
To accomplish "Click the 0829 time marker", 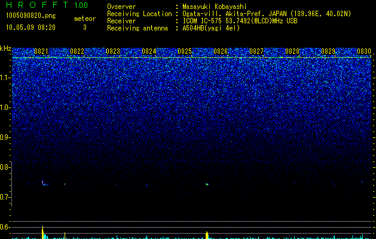I will point(328,51).
